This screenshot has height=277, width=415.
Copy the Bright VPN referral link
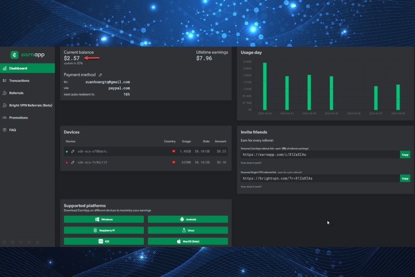pyautogui.click(x=405, y=178)
